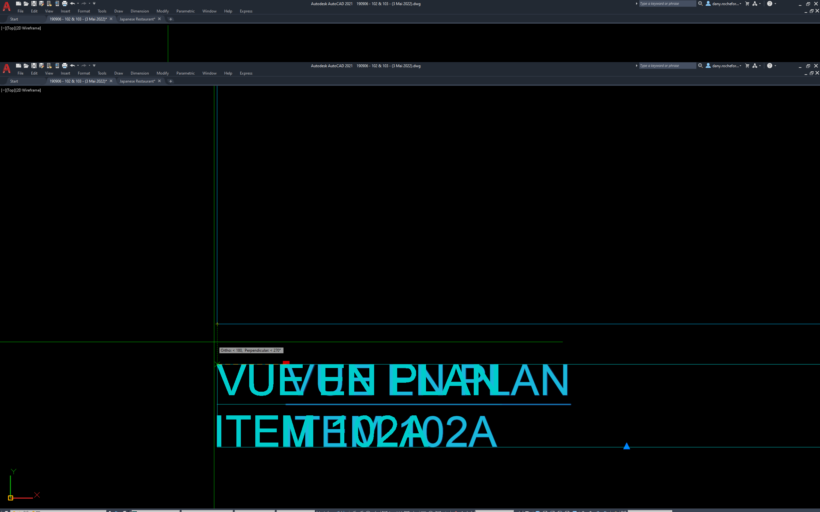The image size is (820, 512).
Task: Switch to Japanese Restaurant tab in lower tab bar
Action: 137,81
